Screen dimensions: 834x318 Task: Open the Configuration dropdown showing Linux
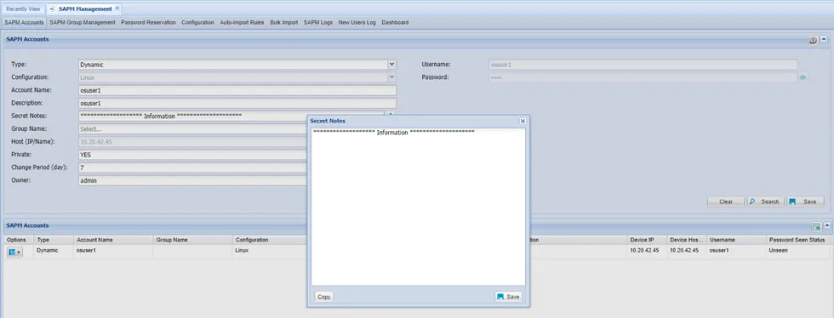click(392, 77)
